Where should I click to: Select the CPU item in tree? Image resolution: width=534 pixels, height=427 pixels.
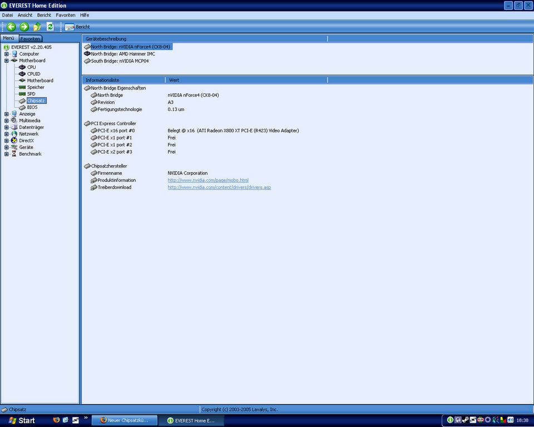coord(31,67)
